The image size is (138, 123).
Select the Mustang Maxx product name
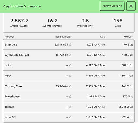(x=13, y=86)
